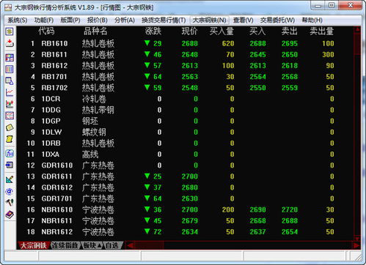Click the ruler and pencil drawing icon
The width and height of the screenshot is (366, 265).
click(x=10, y=179)
